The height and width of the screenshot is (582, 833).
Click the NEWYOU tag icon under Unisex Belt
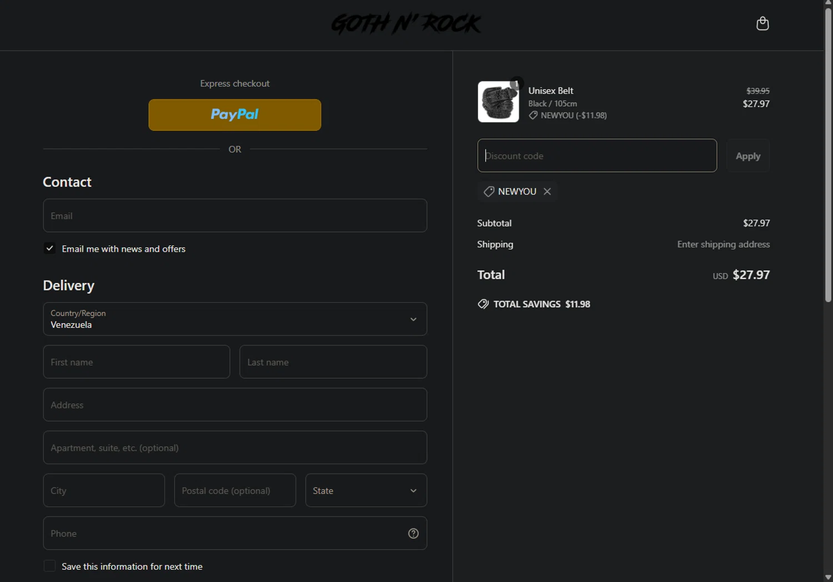click(533, 115)
